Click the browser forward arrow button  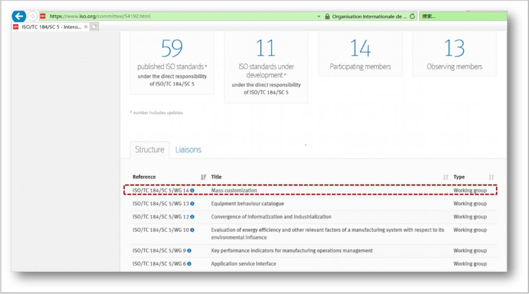pyautogui.click(x=32, y=16)
